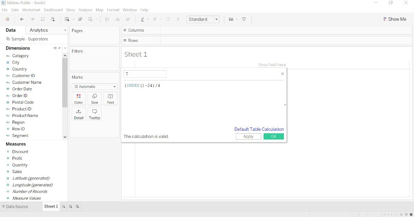Open the Highlight dropdown arrow
The height and width of the screenshot is (217, 414).
click(x=148, y=19)
